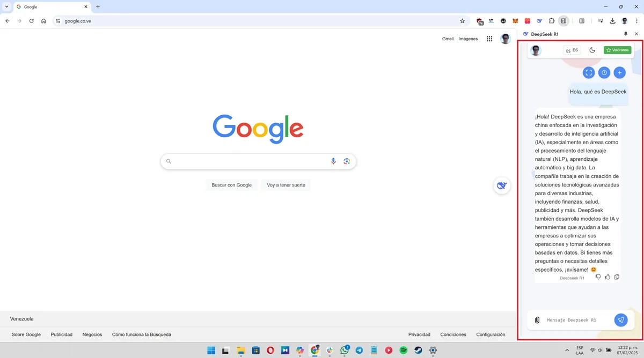The height and width of the screenshot is (358, 644).
Task: Focus the Google search box
Action: point(258,161)
